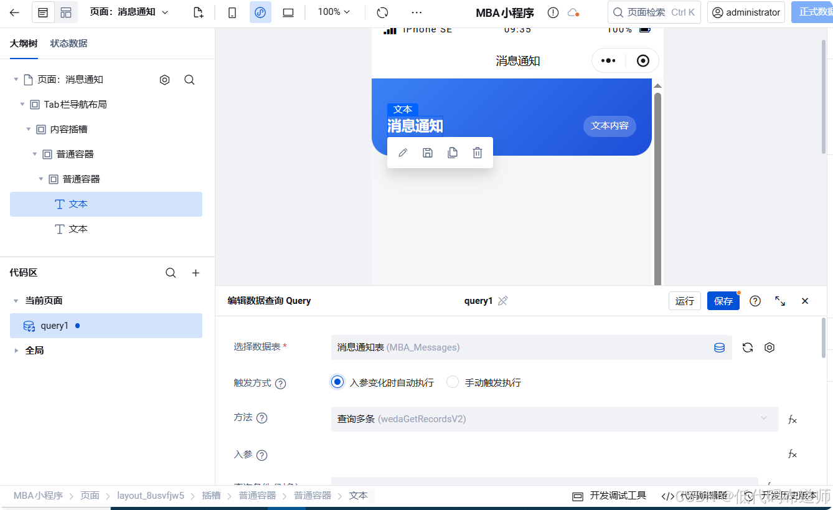Open page settings hexagon icon in outline tree
Screen dimensions: 833x510
[x=164, y=80]
